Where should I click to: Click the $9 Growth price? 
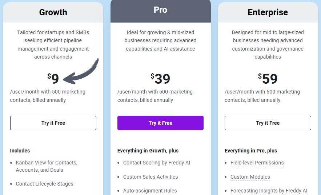(x=53, y=79)
